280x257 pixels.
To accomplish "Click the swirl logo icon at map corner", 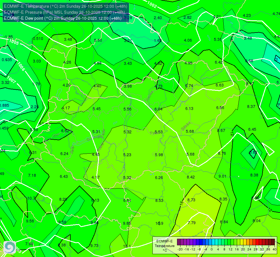I will coord(10,247).
